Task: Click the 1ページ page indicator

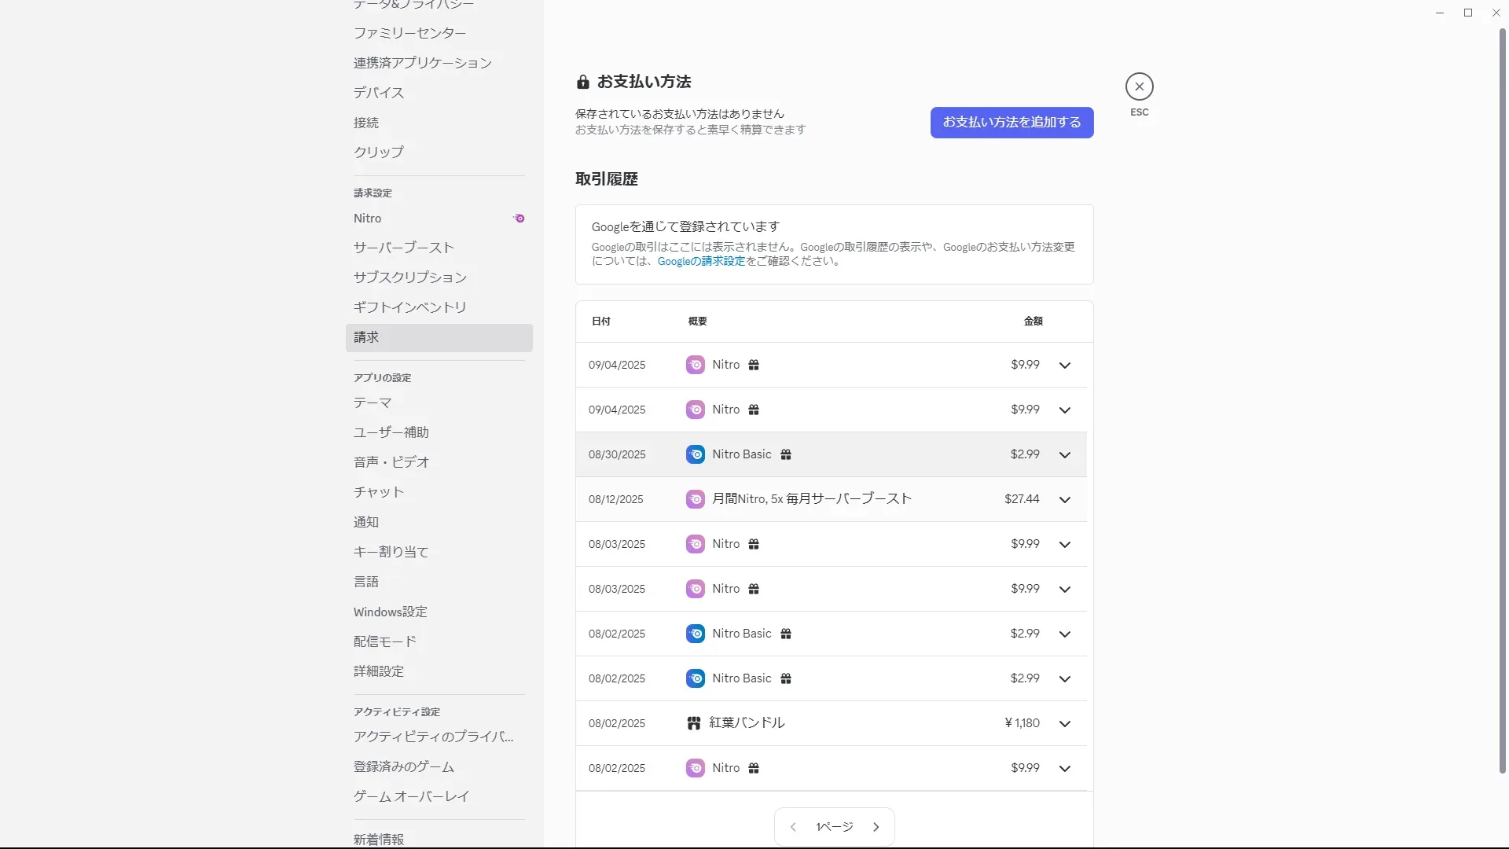Action: [x=834, y=827]
